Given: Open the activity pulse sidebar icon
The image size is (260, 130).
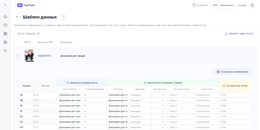Looking at the screenshot, I should click(5, 51).
